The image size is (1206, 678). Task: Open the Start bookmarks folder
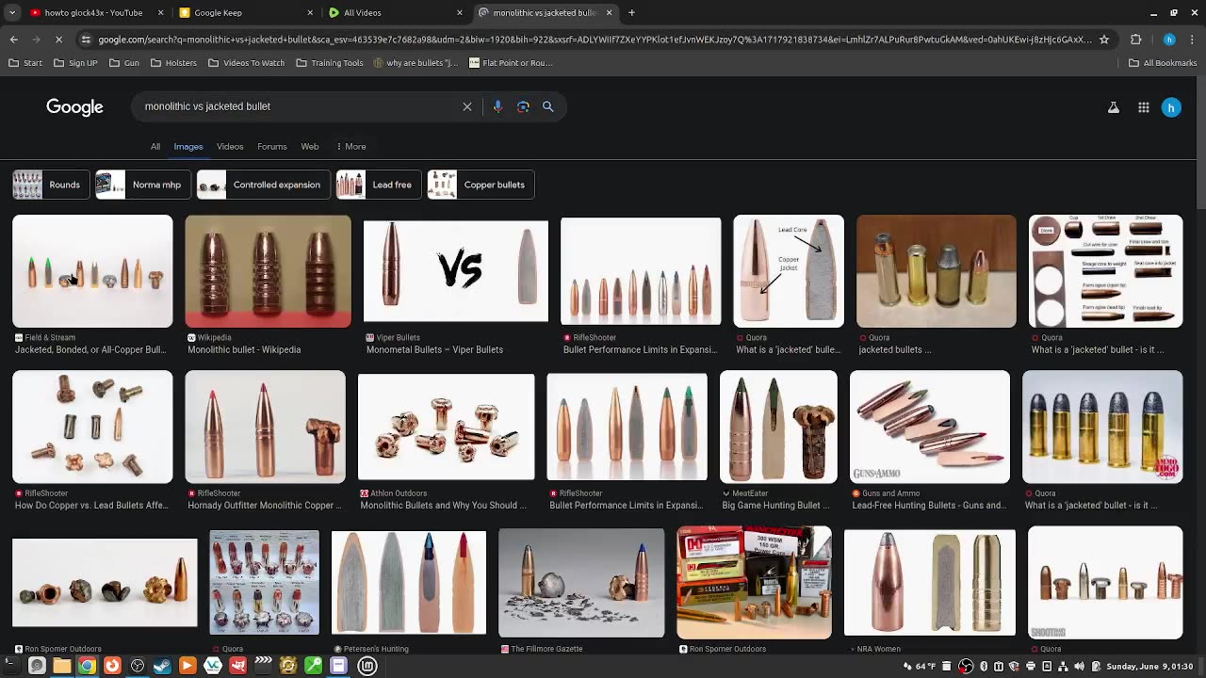tap(25, 63)
